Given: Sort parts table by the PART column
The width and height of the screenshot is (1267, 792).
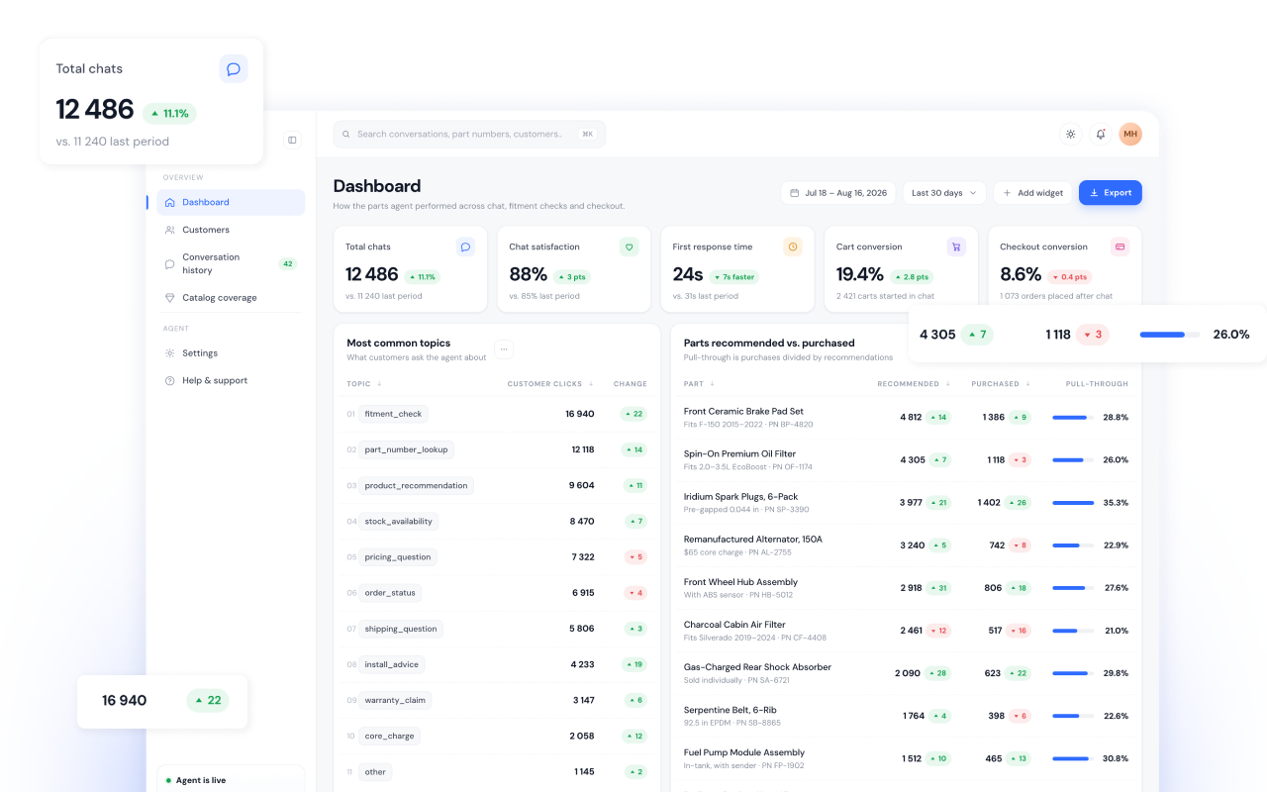Looking at the screenshot, I should pyautogui.click(x=699, y=384).
